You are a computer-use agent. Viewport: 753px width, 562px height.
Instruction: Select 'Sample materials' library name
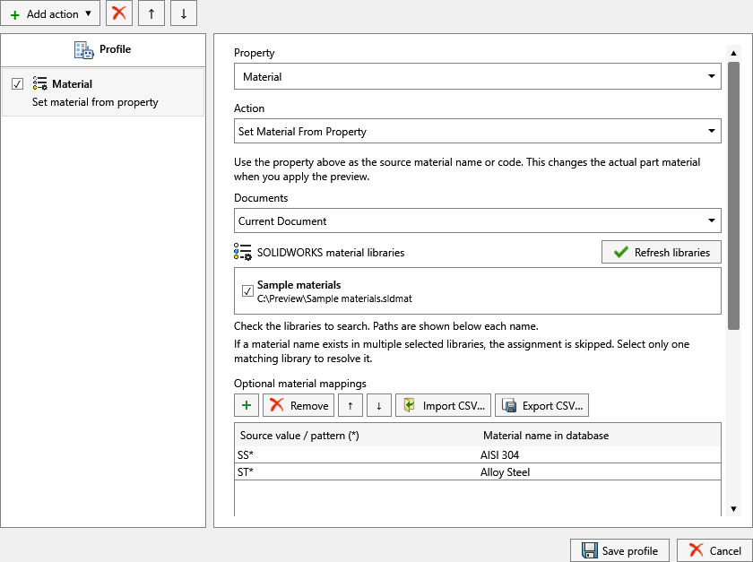pos(299,285)
